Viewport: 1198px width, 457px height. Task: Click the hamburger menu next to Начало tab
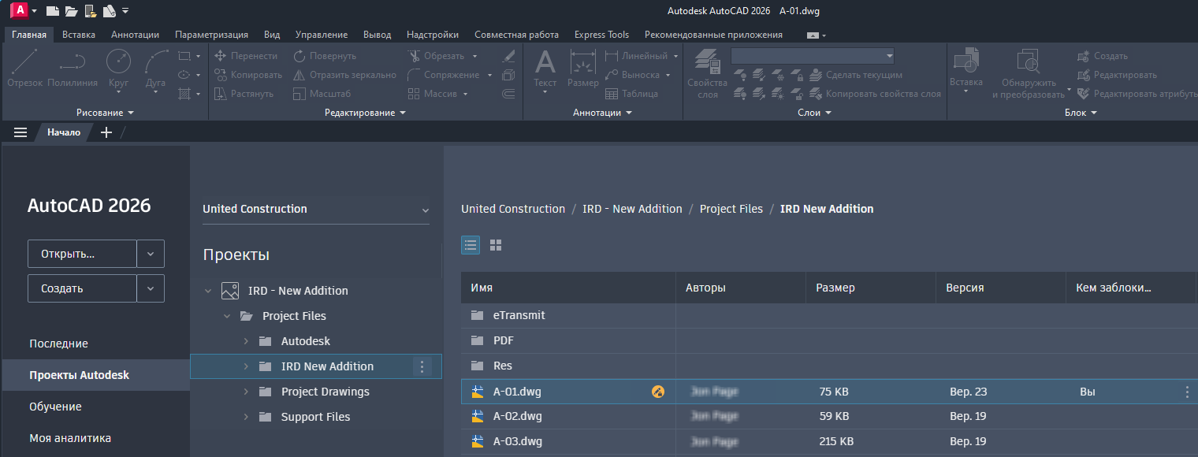(x=20, y=132)
